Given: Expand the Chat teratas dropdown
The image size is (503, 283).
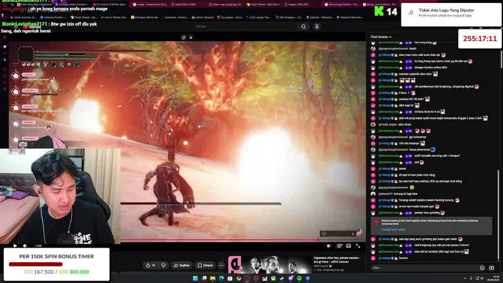Looking at the screenshot, I should 381,37.
